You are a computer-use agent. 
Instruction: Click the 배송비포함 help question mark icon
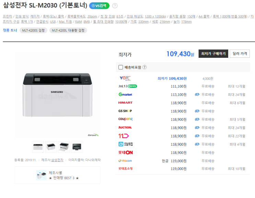(144, 67)
